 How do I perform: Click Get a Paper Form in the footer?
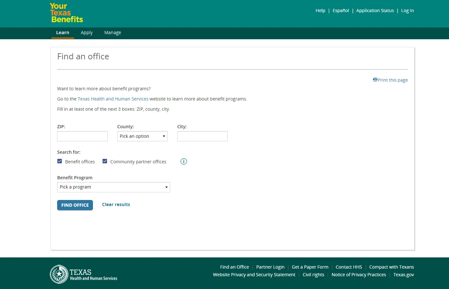(x=310, y=267)
